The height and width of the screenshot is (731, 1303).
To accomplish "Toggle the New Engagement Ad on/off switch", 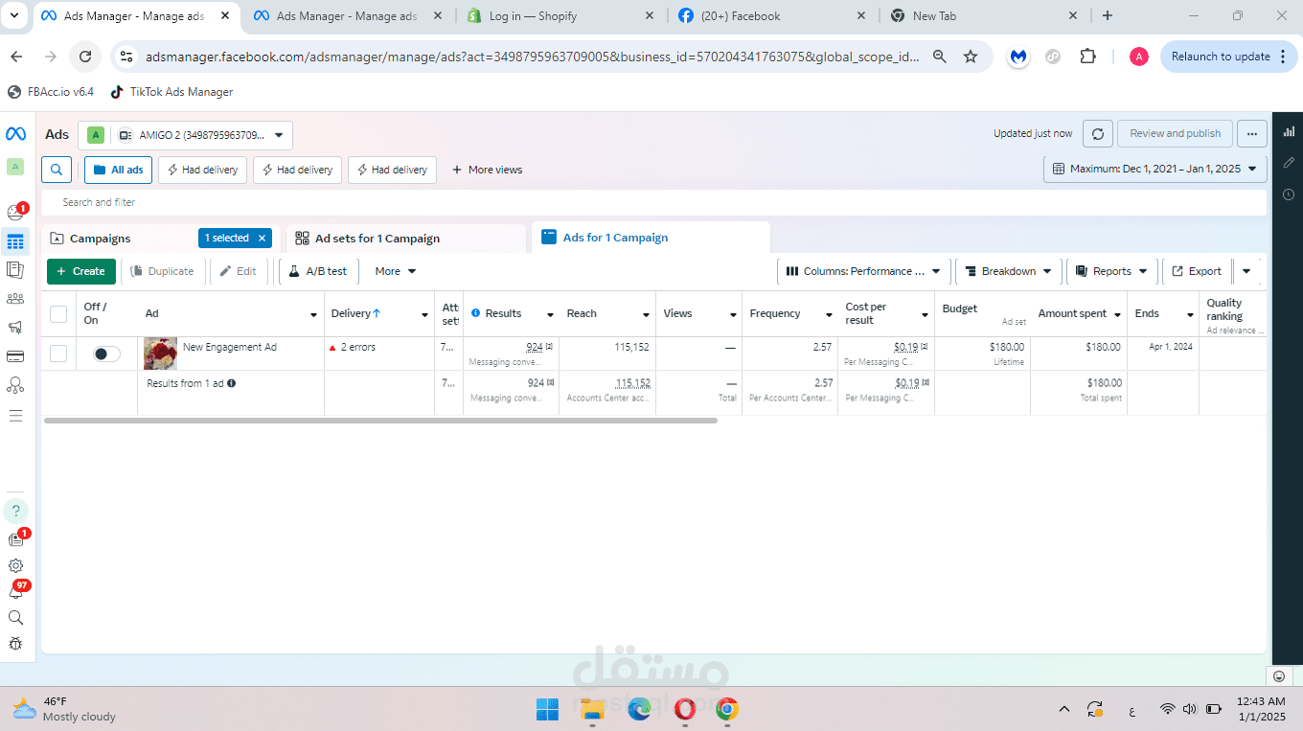I will pyautogui.click(x=105, y=354).
